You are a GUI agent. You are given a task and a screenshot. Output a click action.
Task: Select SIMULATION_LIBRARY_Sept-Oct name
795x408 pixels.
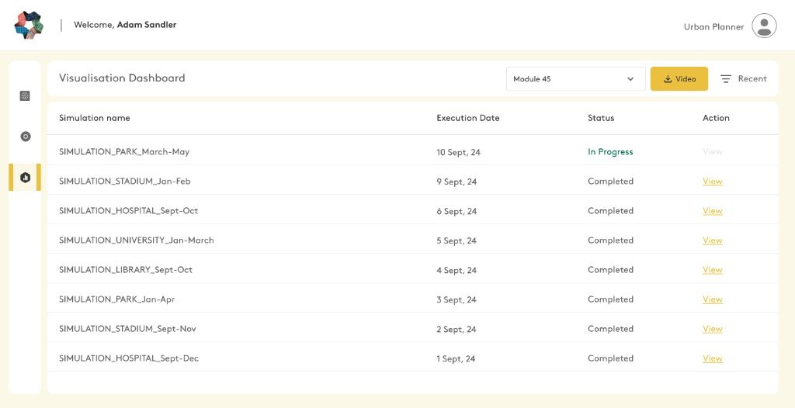click(x=126, y=270)
